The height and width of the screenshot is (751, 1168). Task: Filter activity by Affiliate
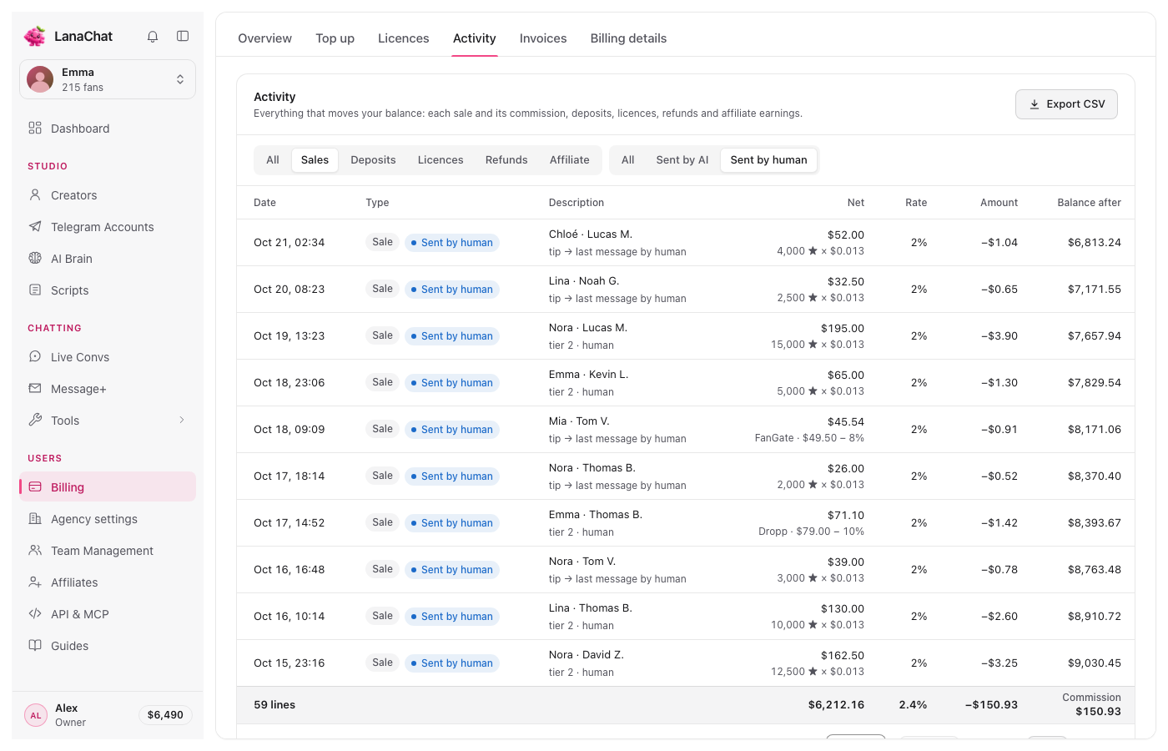570,160
